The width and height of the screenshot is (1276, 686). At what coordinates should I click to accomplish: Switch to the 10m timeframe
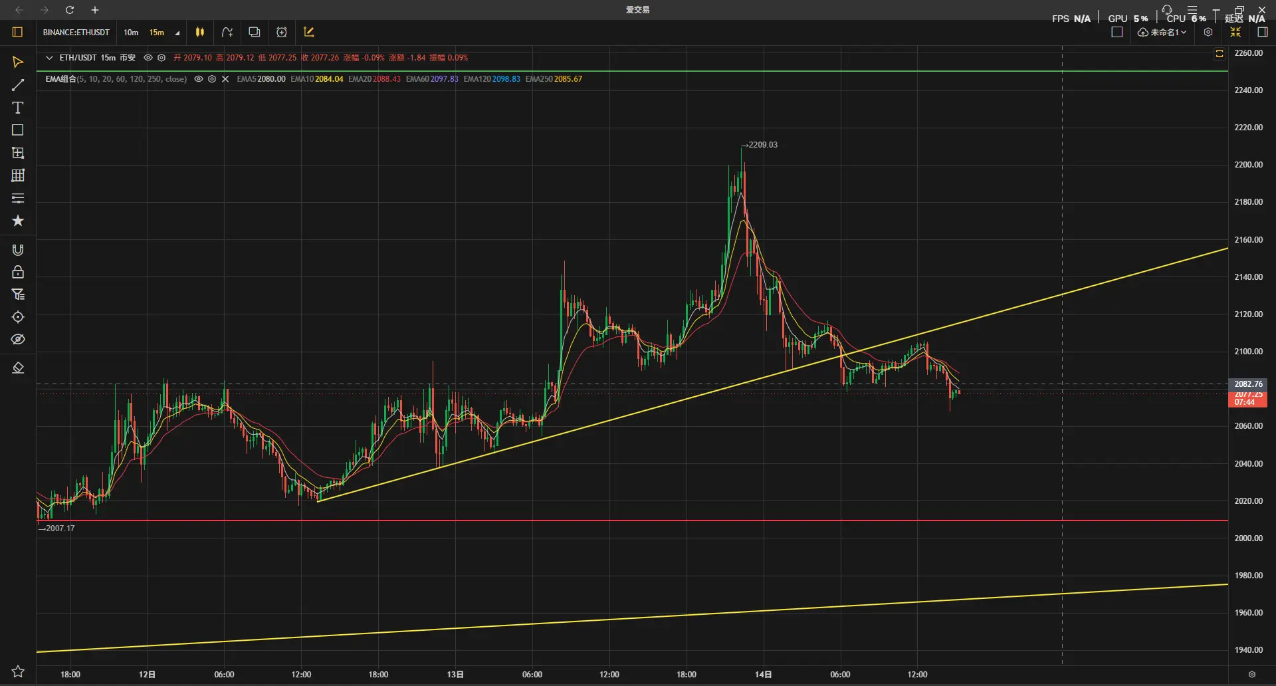[131, 32]
